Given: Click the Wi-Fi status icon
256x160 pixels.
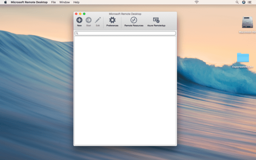Looking at the screenshot, I should tap(197, 2).
